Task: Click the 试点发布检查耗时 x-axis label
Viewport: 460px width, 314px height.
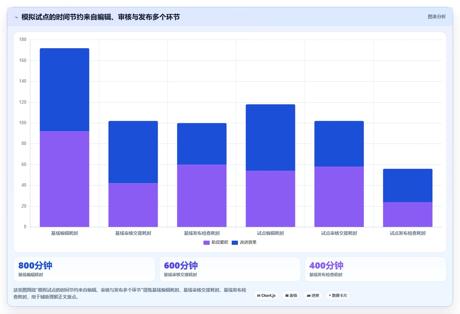Action: pyautogui.click(x=408, y=233)
